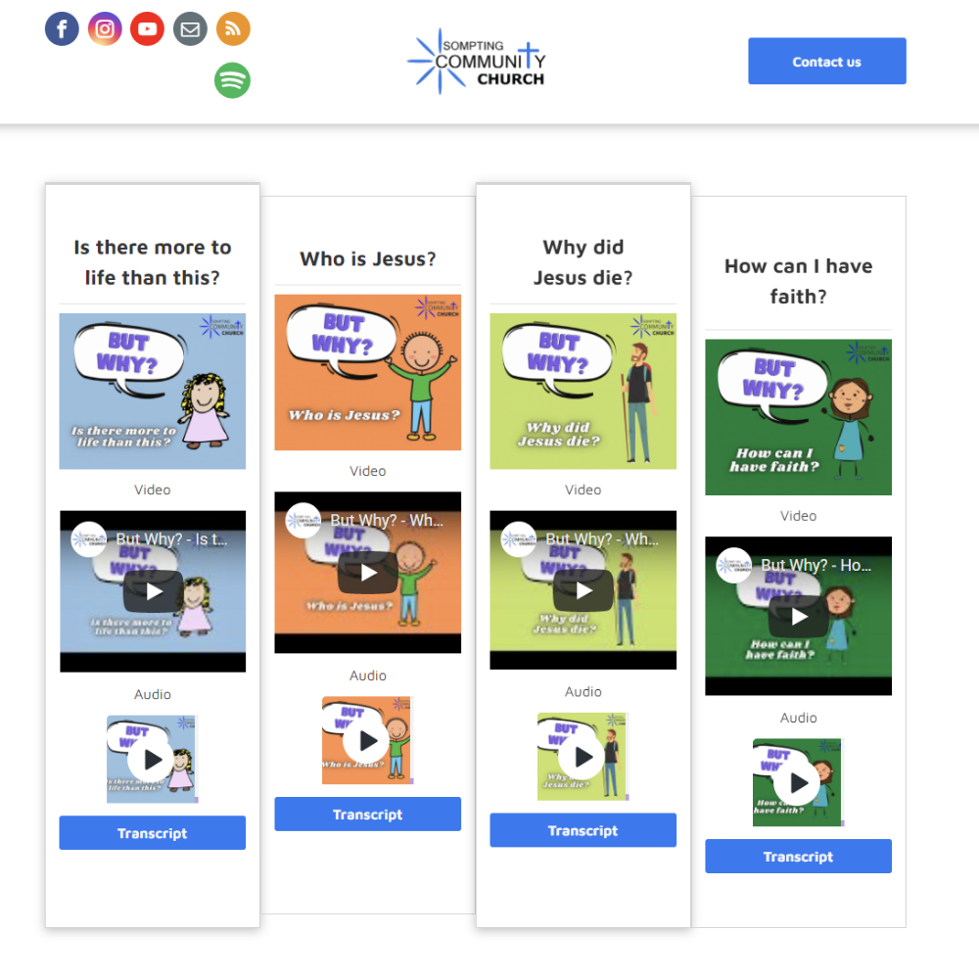Open the orange RSS feed icon
The width and height of the screenshot is (979, 979).
point(234,28)
